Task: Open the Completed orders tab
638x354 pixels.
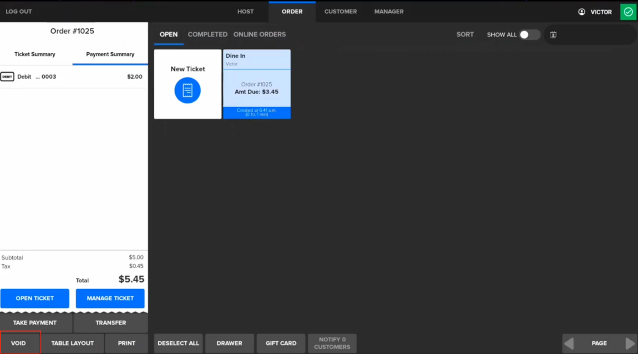Action: (207, 35)
